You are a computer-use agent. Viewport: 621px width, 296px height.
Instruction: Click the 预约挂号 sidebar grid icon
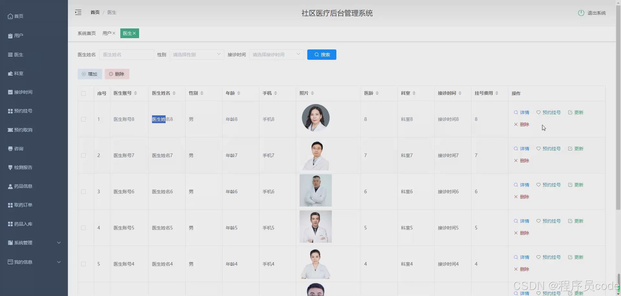point(10,111)
